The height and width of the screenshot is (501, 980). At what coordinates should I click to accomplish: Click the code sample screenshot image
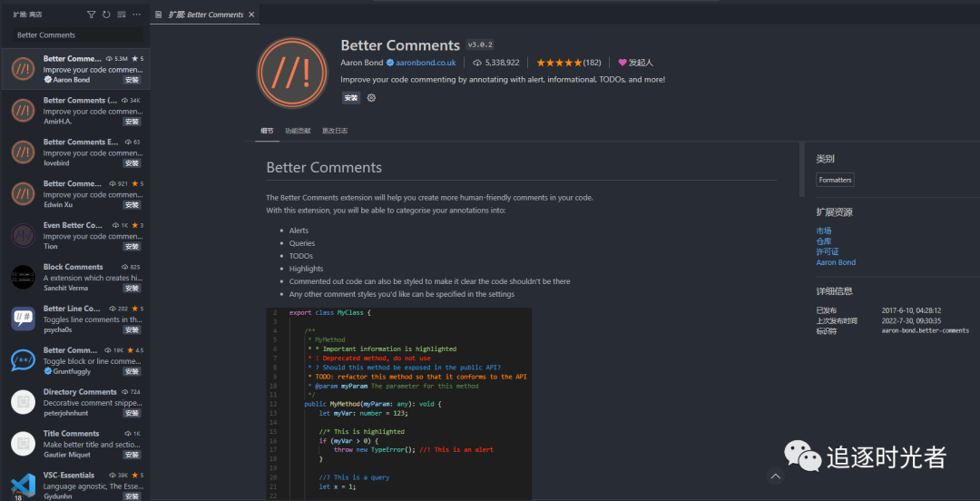point(398,403)
